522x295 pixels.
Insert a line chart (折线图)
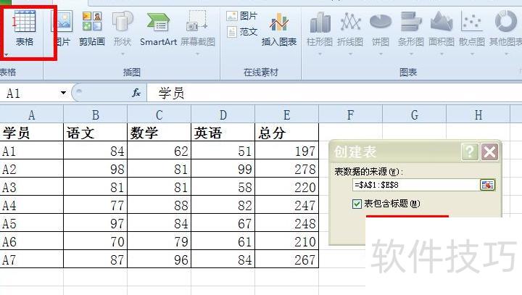(x=350, y=28)
